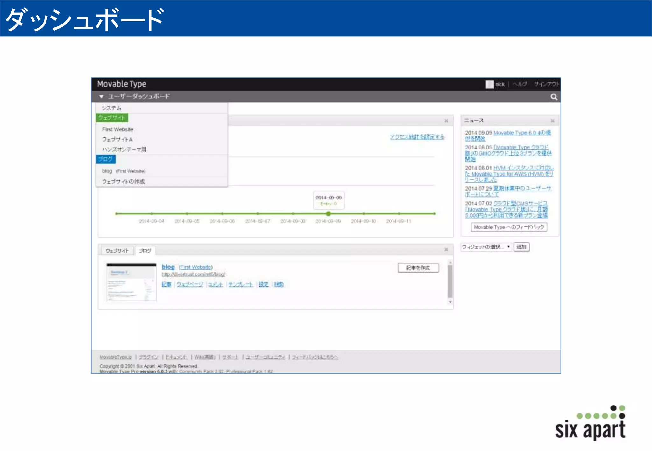Viewport: 652px width, 451px height.
Task: Close the site stats widget
Action: pos(446,121)
